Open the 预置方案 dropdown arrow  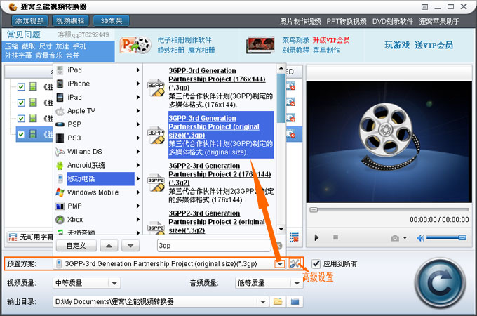pos(280,263)
